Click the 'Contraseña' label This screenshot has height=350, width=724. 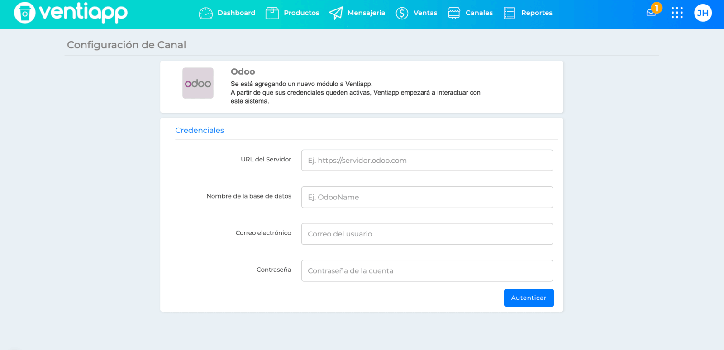(x=274, y=270)
